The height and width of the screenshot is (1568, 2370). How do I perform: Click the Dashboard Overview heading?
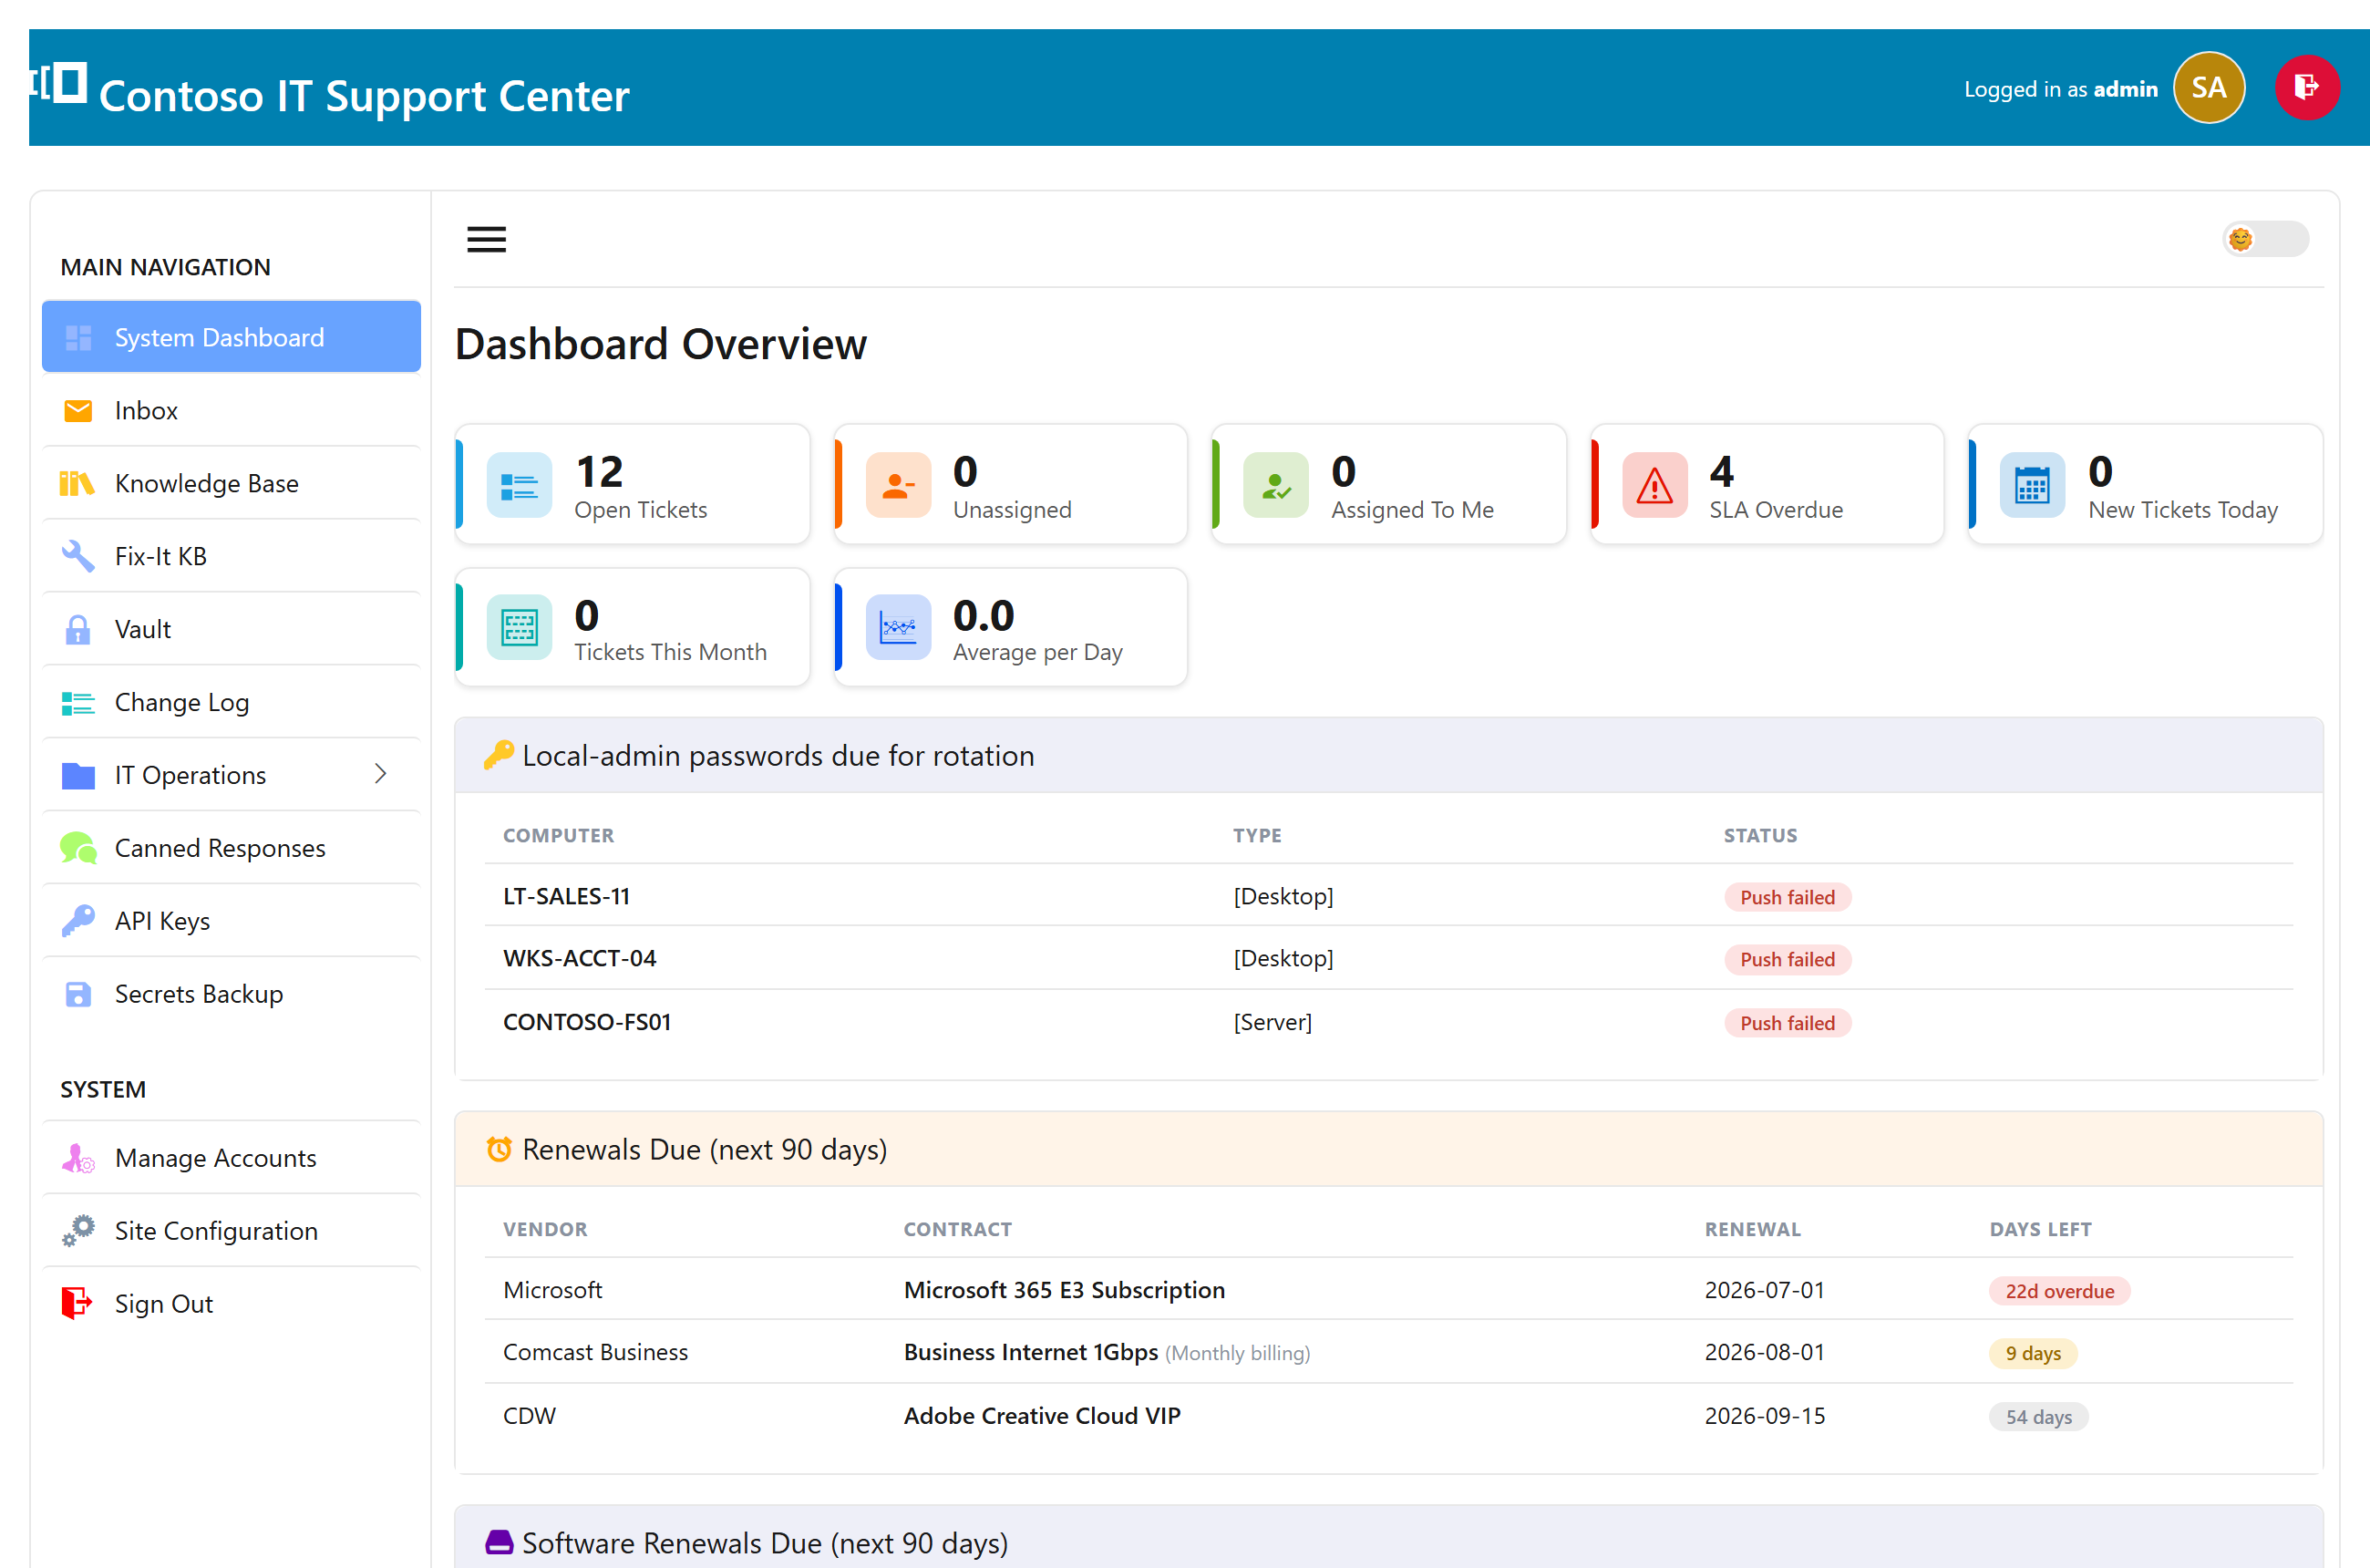tap(660, 344)
